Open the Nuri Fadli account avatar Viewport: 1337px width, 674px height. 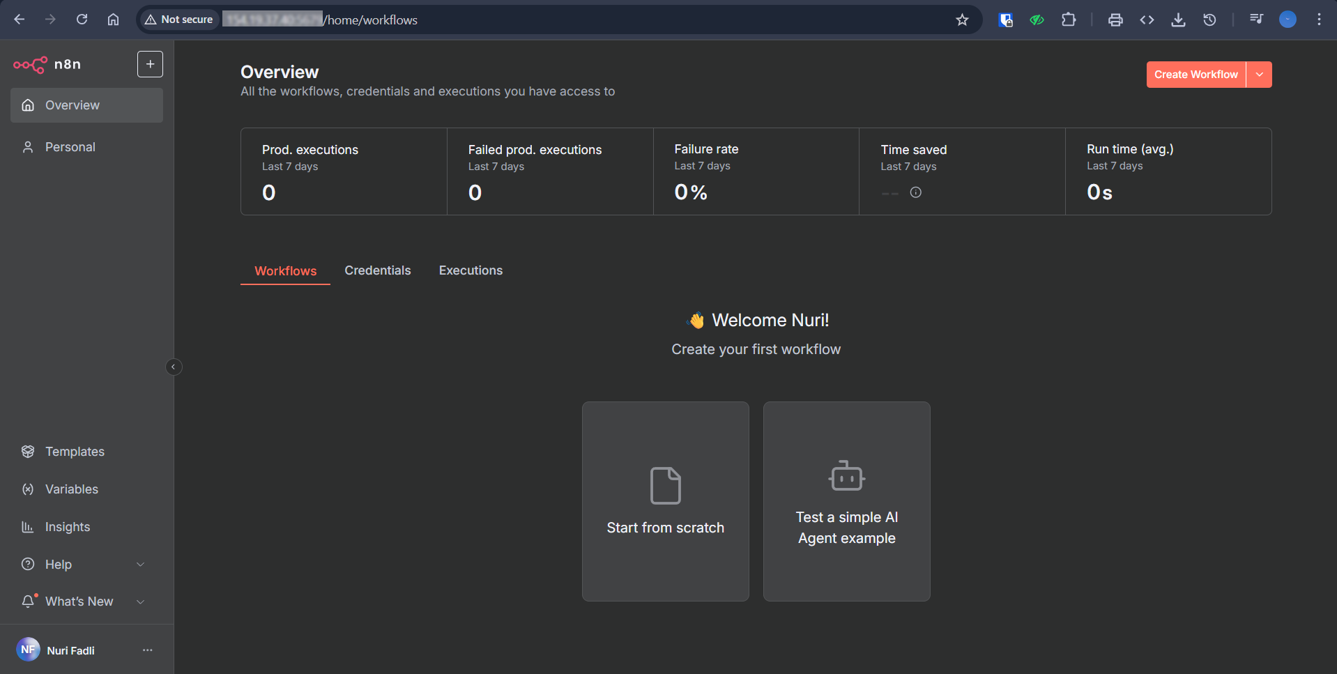28,650
